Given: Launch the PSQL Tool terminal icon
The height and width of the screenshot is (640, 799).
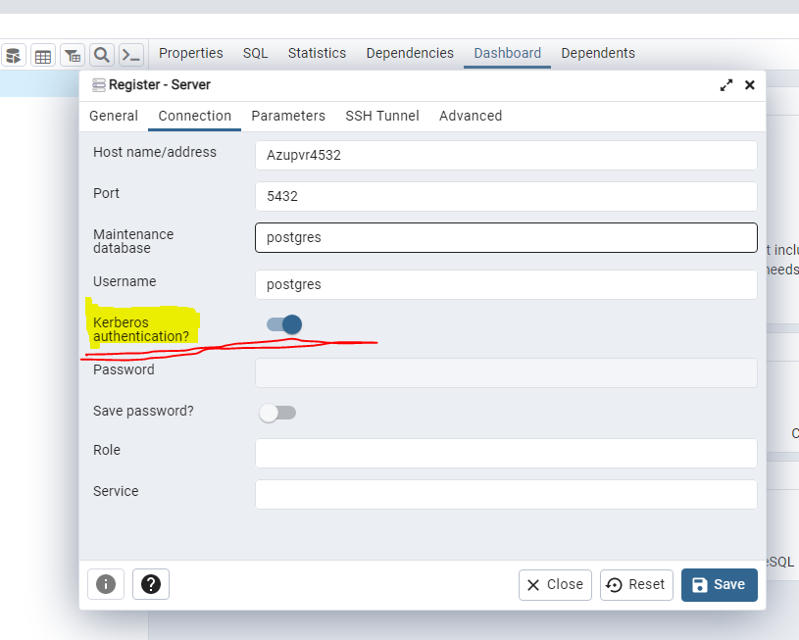Looking at the screenshot, I should click(130, 55).
